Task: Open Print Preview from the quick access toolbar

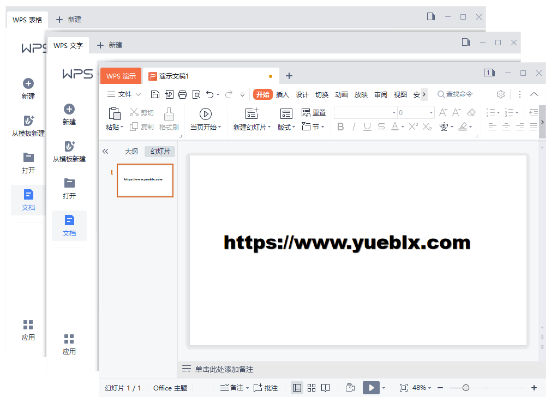Action: click(196, 94)
